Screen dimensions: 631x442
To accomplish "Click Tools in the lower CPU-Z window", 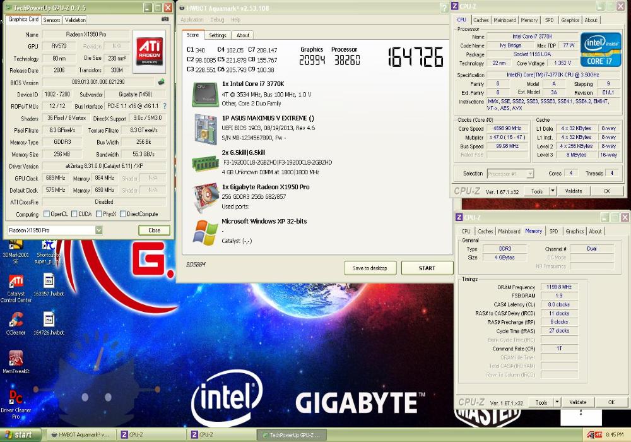I will [541, 402].
